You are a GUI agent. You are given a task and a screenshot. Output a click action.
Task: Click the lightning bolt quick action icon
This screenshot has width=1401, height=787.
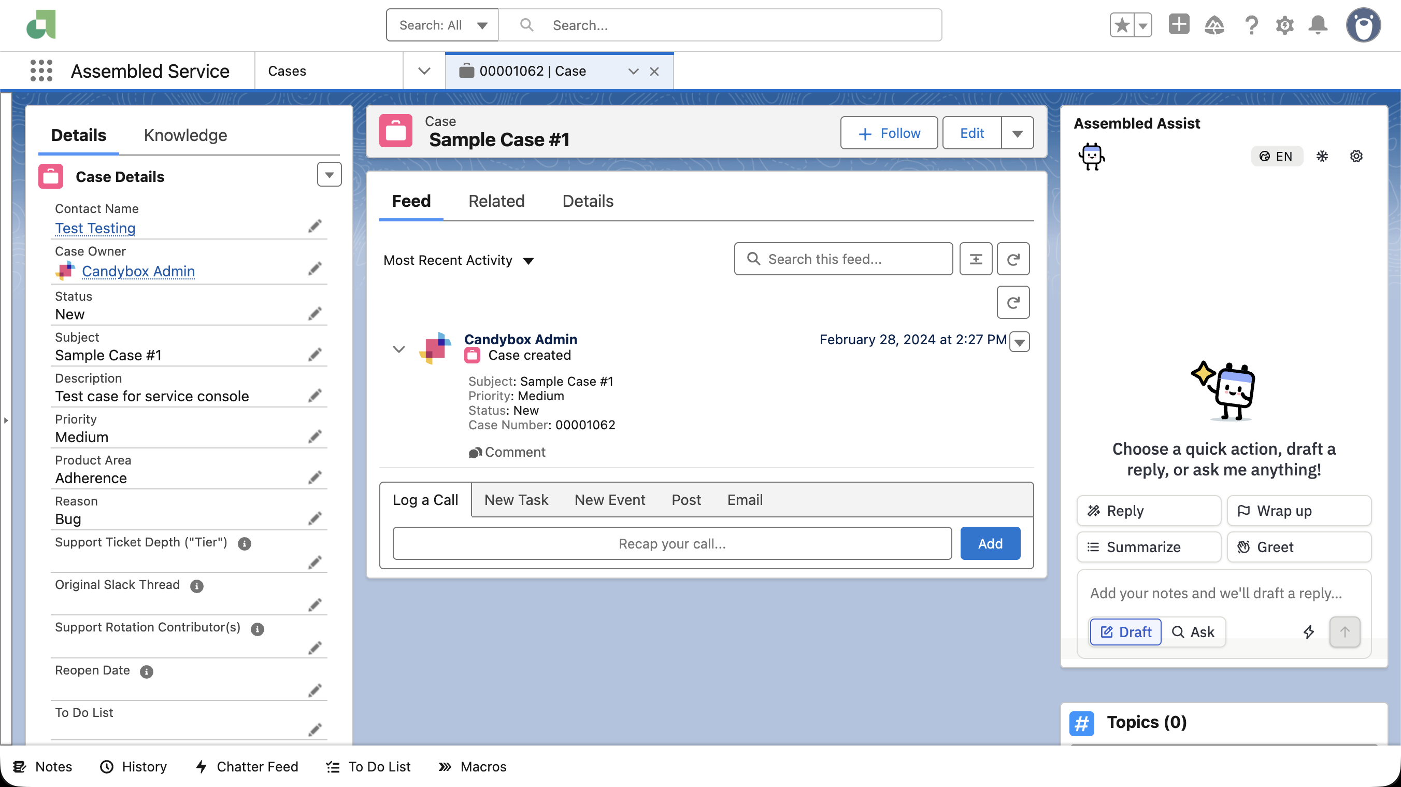pyautogui.click(x=1309, y=631)
